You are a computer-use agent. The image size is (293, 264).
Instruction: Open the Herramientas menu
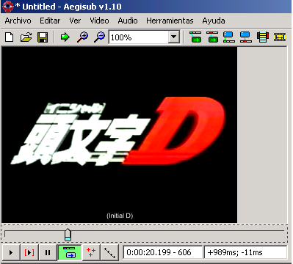170,21
